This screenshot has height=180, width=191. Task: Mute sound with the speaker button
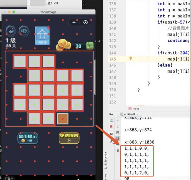coord(24,31)
